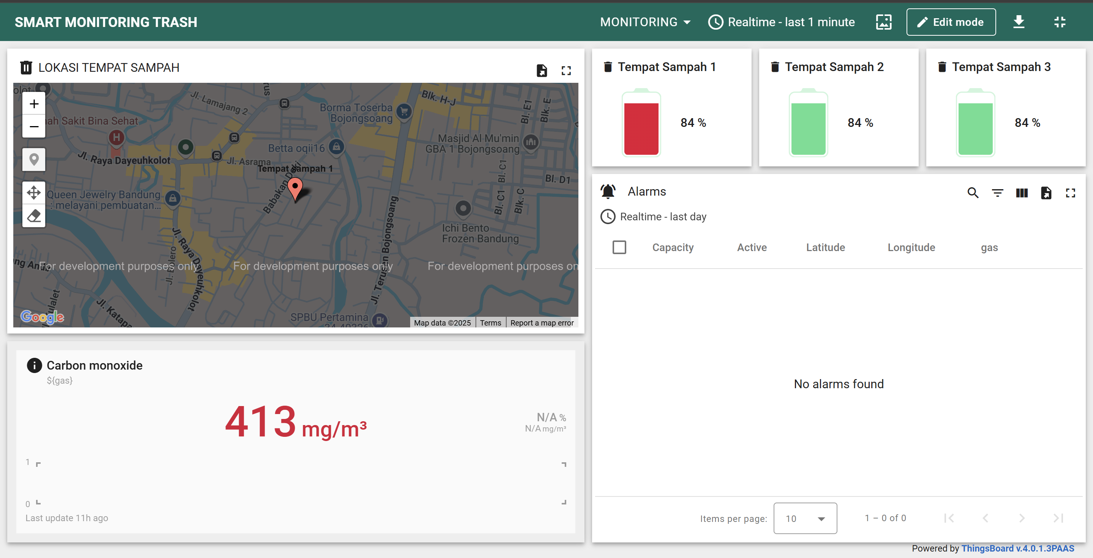Open the alarms search
The height and width of the screenshot is (558, 1093).
tap(973, 193)
